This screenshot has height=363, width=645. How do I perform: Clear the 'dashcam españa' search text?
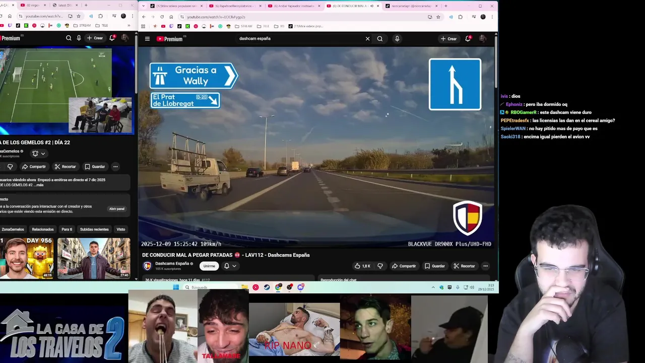(367, 39)
